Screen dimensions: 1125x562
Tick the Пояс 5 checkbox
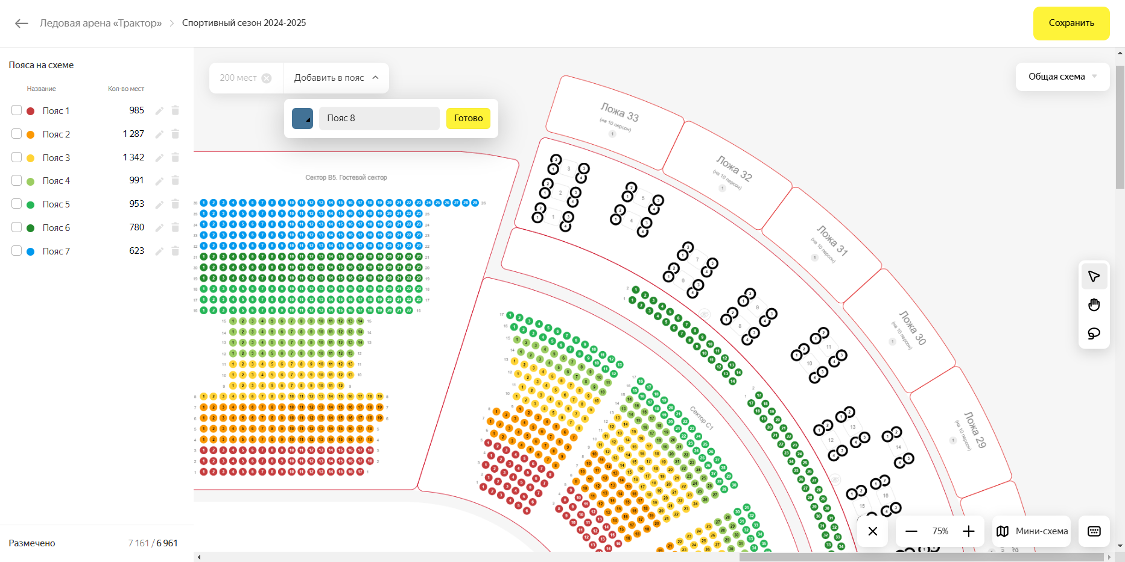17,204
